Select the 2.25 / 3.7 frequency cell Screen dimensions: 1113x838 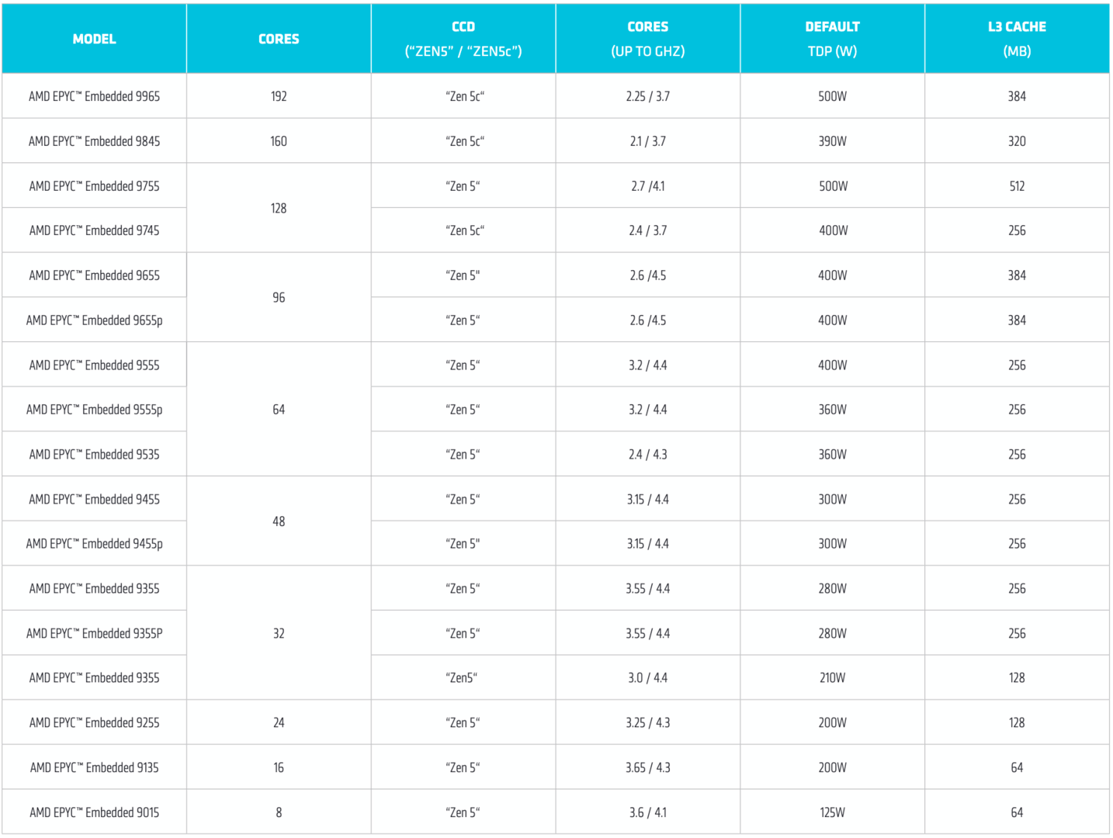pos(647,96)
